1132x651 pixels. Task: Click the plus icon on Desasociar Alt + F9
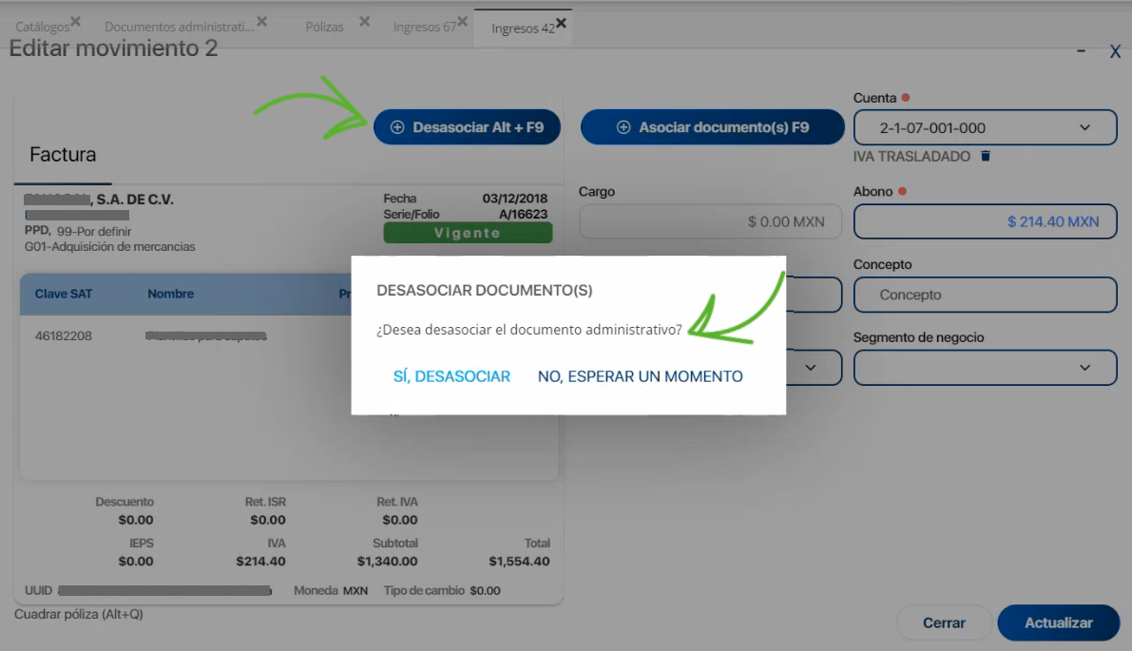(x=397, y=126)
